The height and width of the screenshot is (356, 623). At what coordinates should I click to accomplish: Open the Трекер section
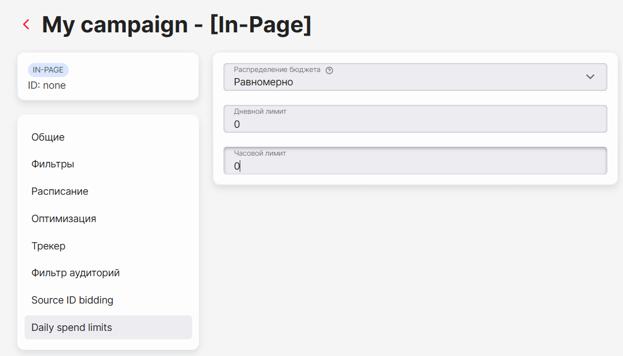pos(48,246)
